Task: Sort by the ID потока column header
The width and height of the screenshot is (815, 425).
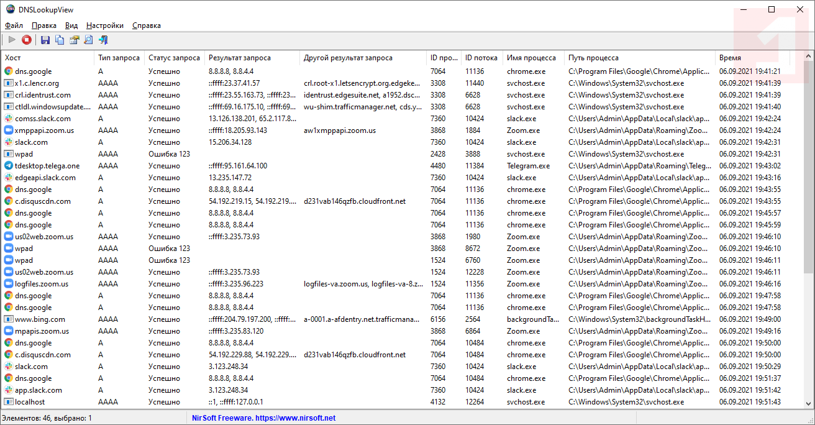Action: click(482, 58)
